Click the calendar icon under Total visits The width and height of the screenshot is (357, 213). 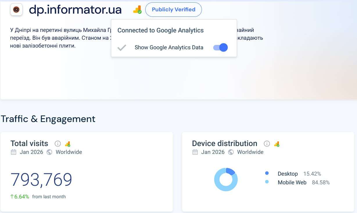(x=13, y=152)
